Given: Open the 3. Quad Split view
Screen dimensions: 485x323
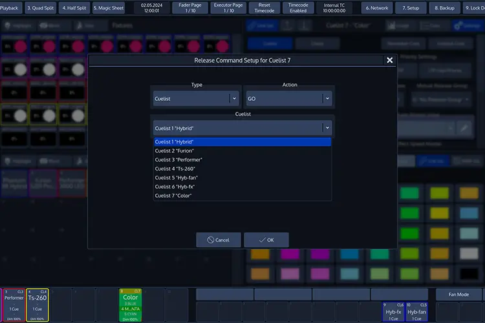Looking at the screenshot, I should [40, 8].
